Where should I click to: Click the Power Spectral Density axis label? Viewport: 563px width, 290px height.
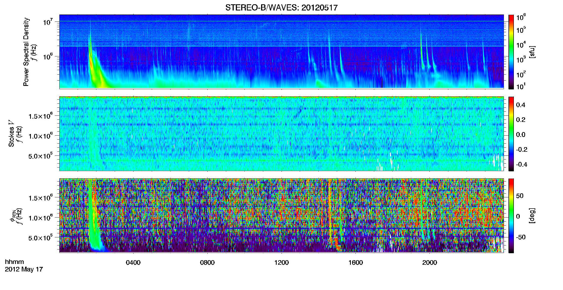coord(26,52)
